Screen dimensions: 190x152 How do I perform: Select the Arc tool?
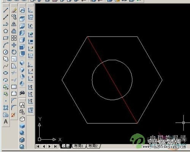tap(6, 45)
